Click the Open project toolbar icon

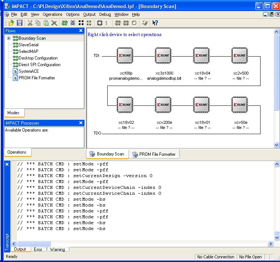coord(11,23)
